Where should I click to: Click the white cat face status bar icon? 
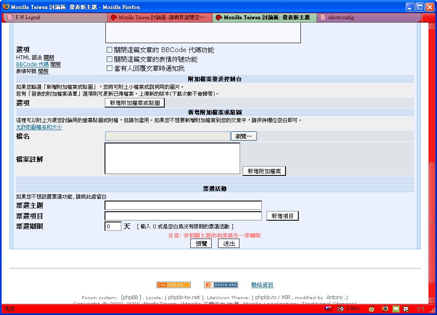click(x=406, y=309)
